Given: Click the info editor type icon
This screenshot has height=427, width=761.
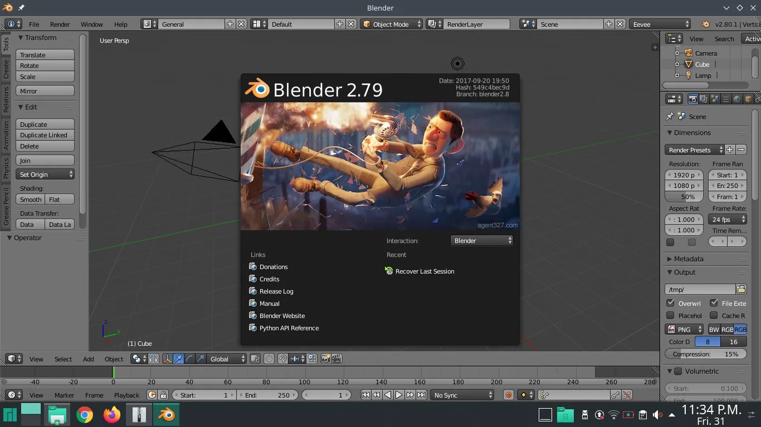Looking at the screenshot, I should [x=14, y=24].
